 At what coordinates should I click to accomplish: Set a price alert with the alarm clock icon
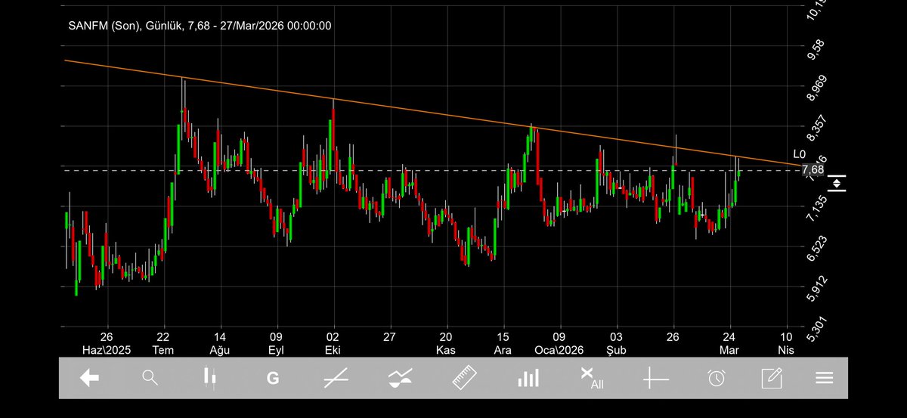point(717,379)
